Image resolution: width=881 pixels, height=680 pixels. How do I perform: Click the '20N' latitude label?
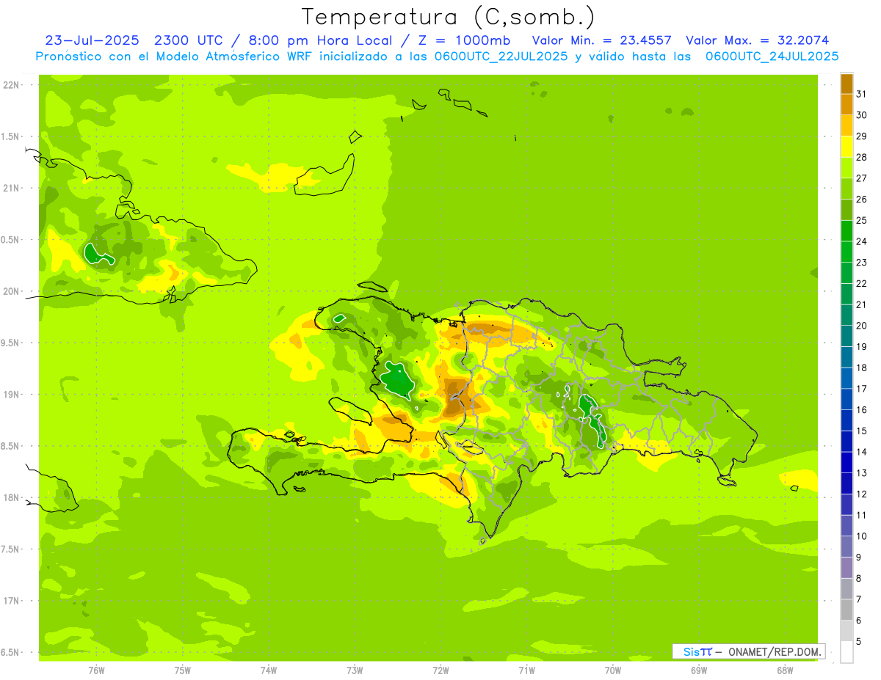coord(12,291)
